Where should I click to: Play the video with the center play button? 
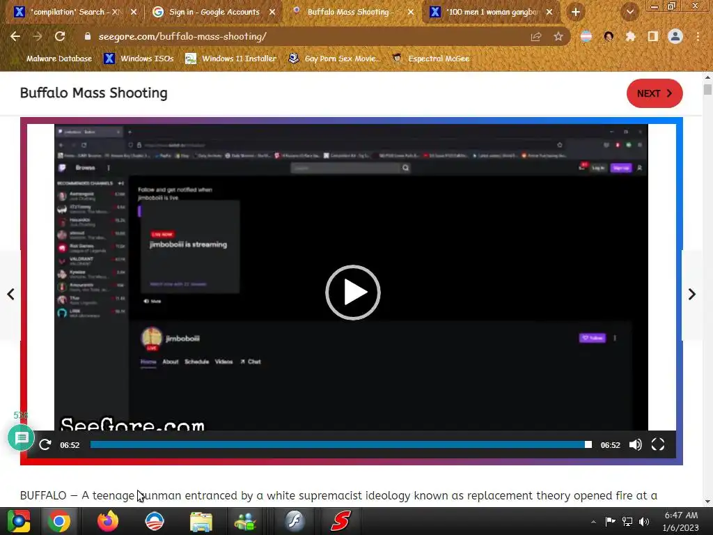coord(353,292)
